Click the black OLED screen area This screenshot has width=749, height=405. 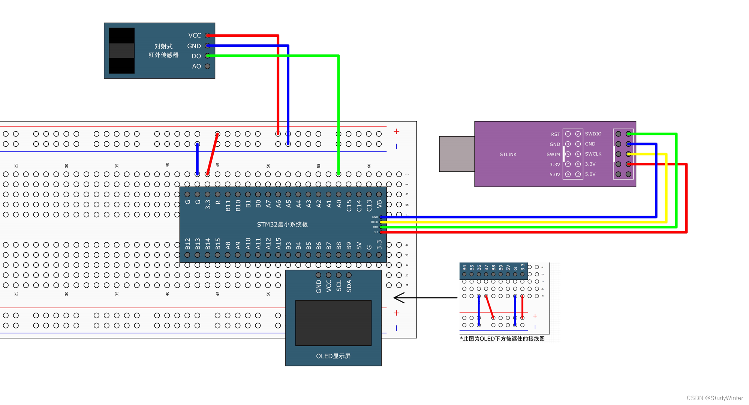coord(333,323)
